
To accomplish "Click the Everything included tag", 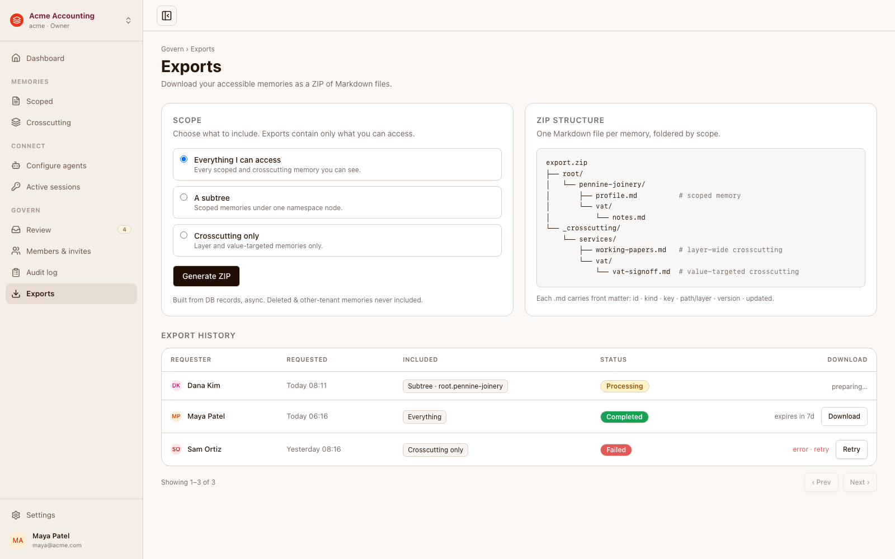I will point(425,417).
